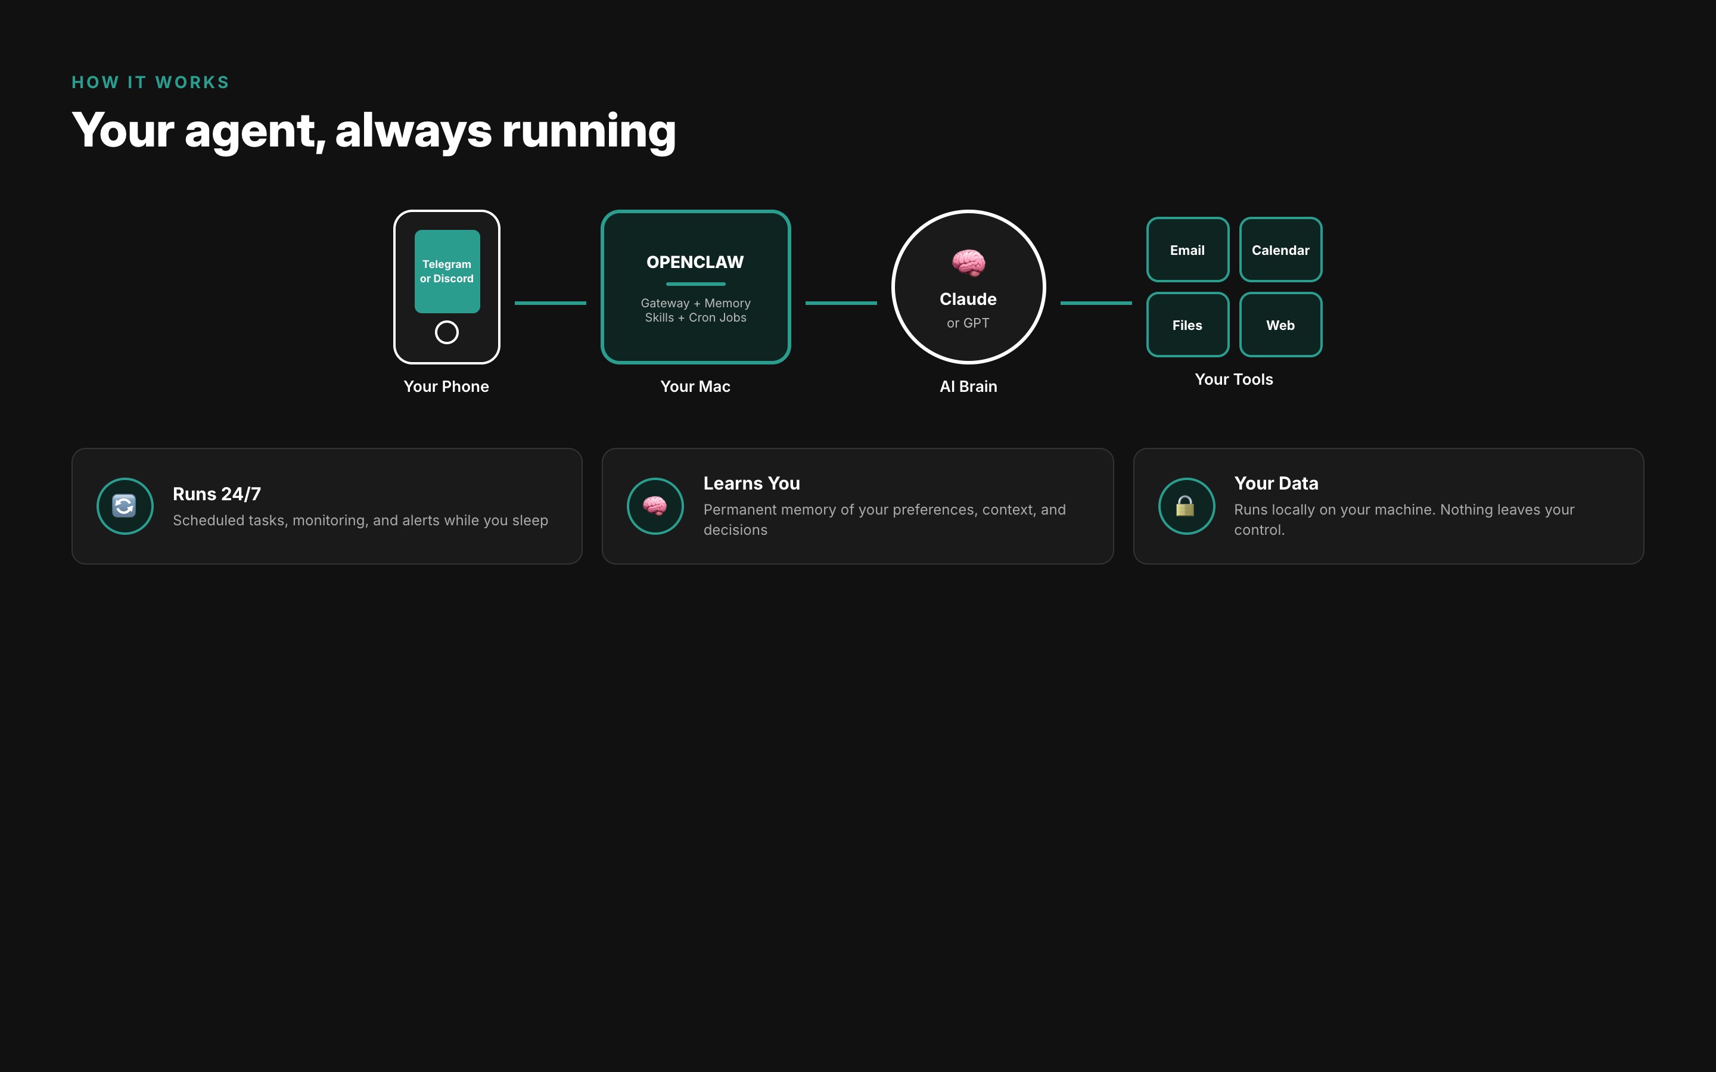Click the phone home button circle
Image resolution: width=1716 pixels, height=1072 pixels.
click(447, 332)
